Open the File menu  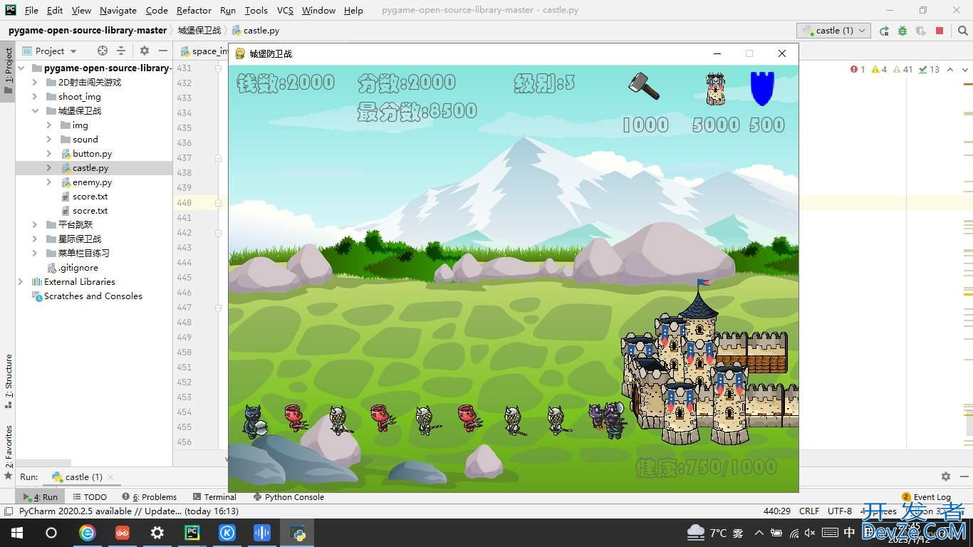pos(31,10)
